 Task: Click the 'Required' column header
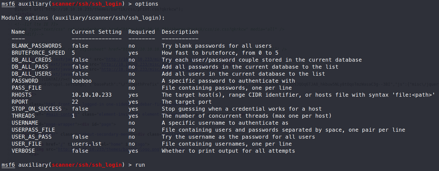(x=141, y=32)
